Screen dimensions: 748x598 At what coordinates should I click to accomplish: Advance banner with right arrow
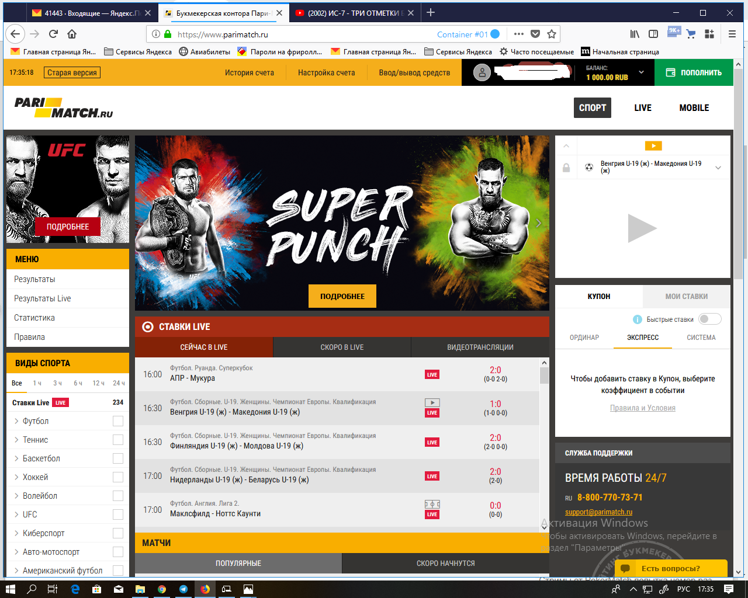[538, 223]
